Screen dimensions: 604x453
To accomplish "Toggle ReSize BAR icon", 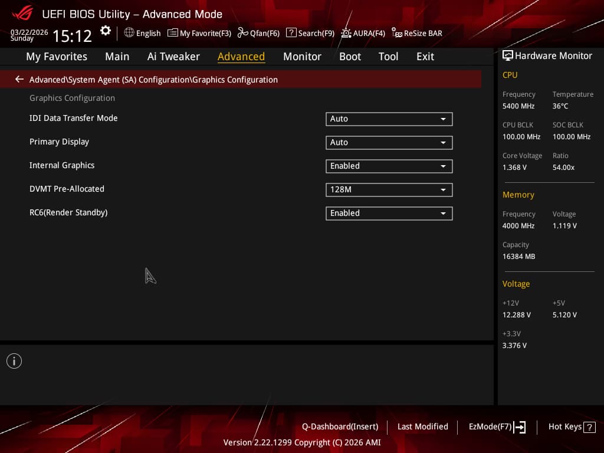I will (x=397, y=33).
